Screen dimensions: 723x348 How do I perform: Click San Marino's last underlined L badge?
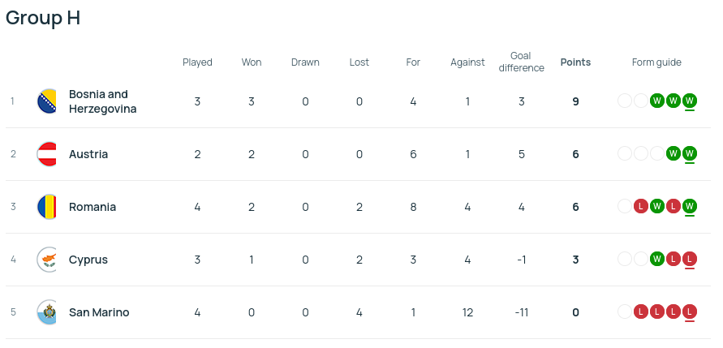tap(690, 311)
